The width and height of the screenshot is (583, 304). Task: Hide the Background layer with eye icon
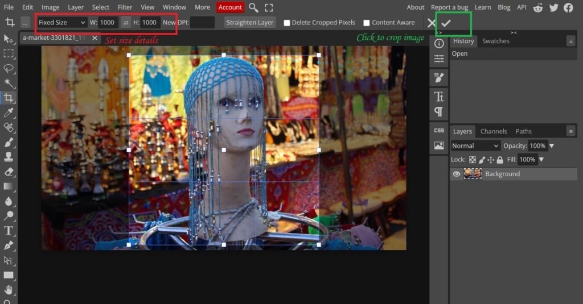point(456,174)
